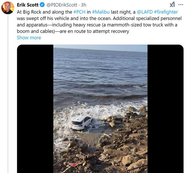Click the Erik Scott display name

(28, 5)
